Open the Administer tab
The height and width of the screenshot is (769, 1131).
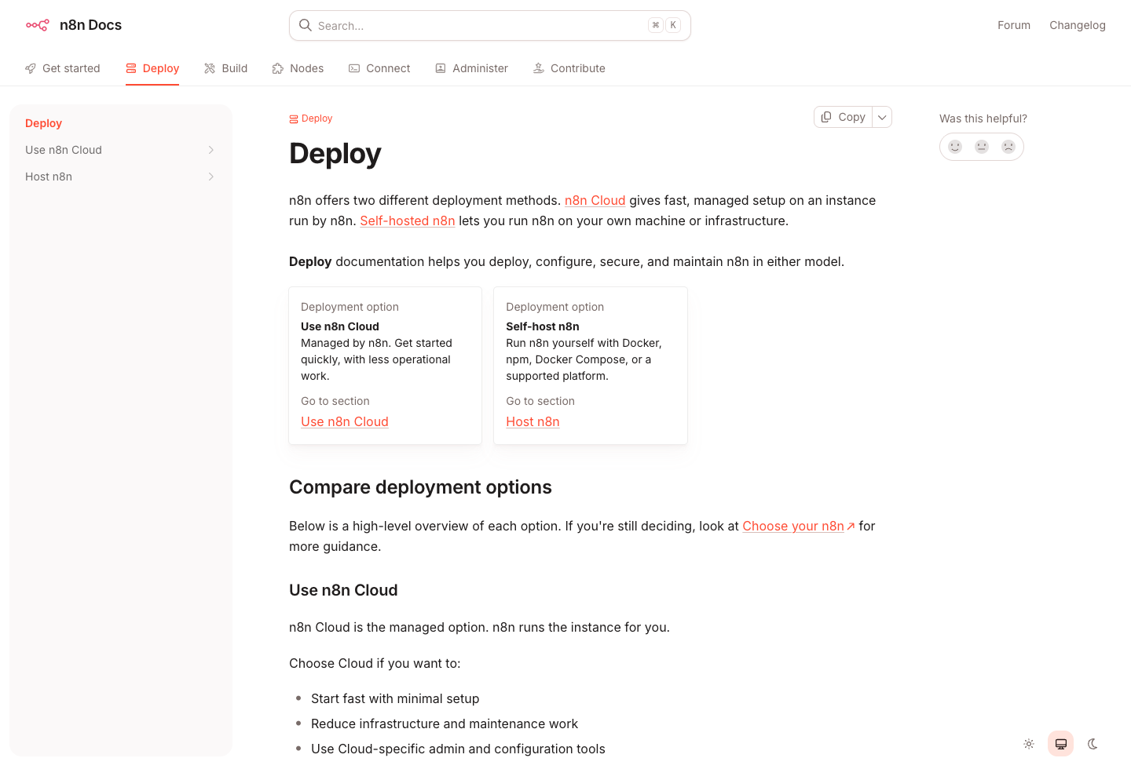pos(471,68)
